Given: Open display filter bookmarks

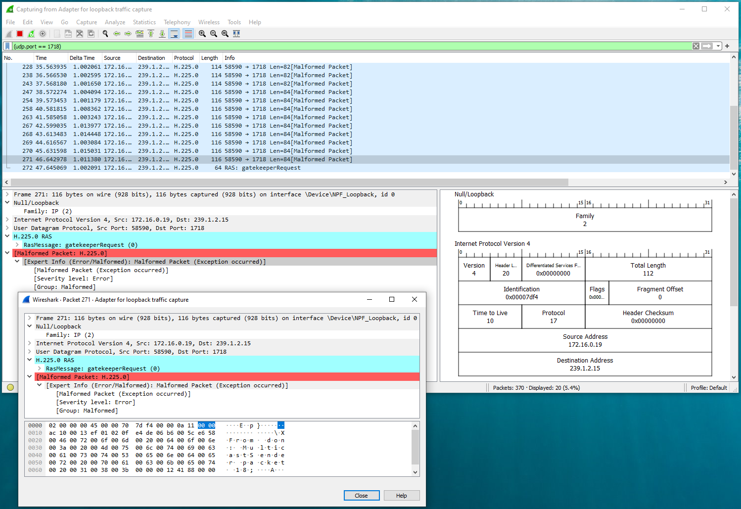Looking at the screenshot, I should click(8, 46).
